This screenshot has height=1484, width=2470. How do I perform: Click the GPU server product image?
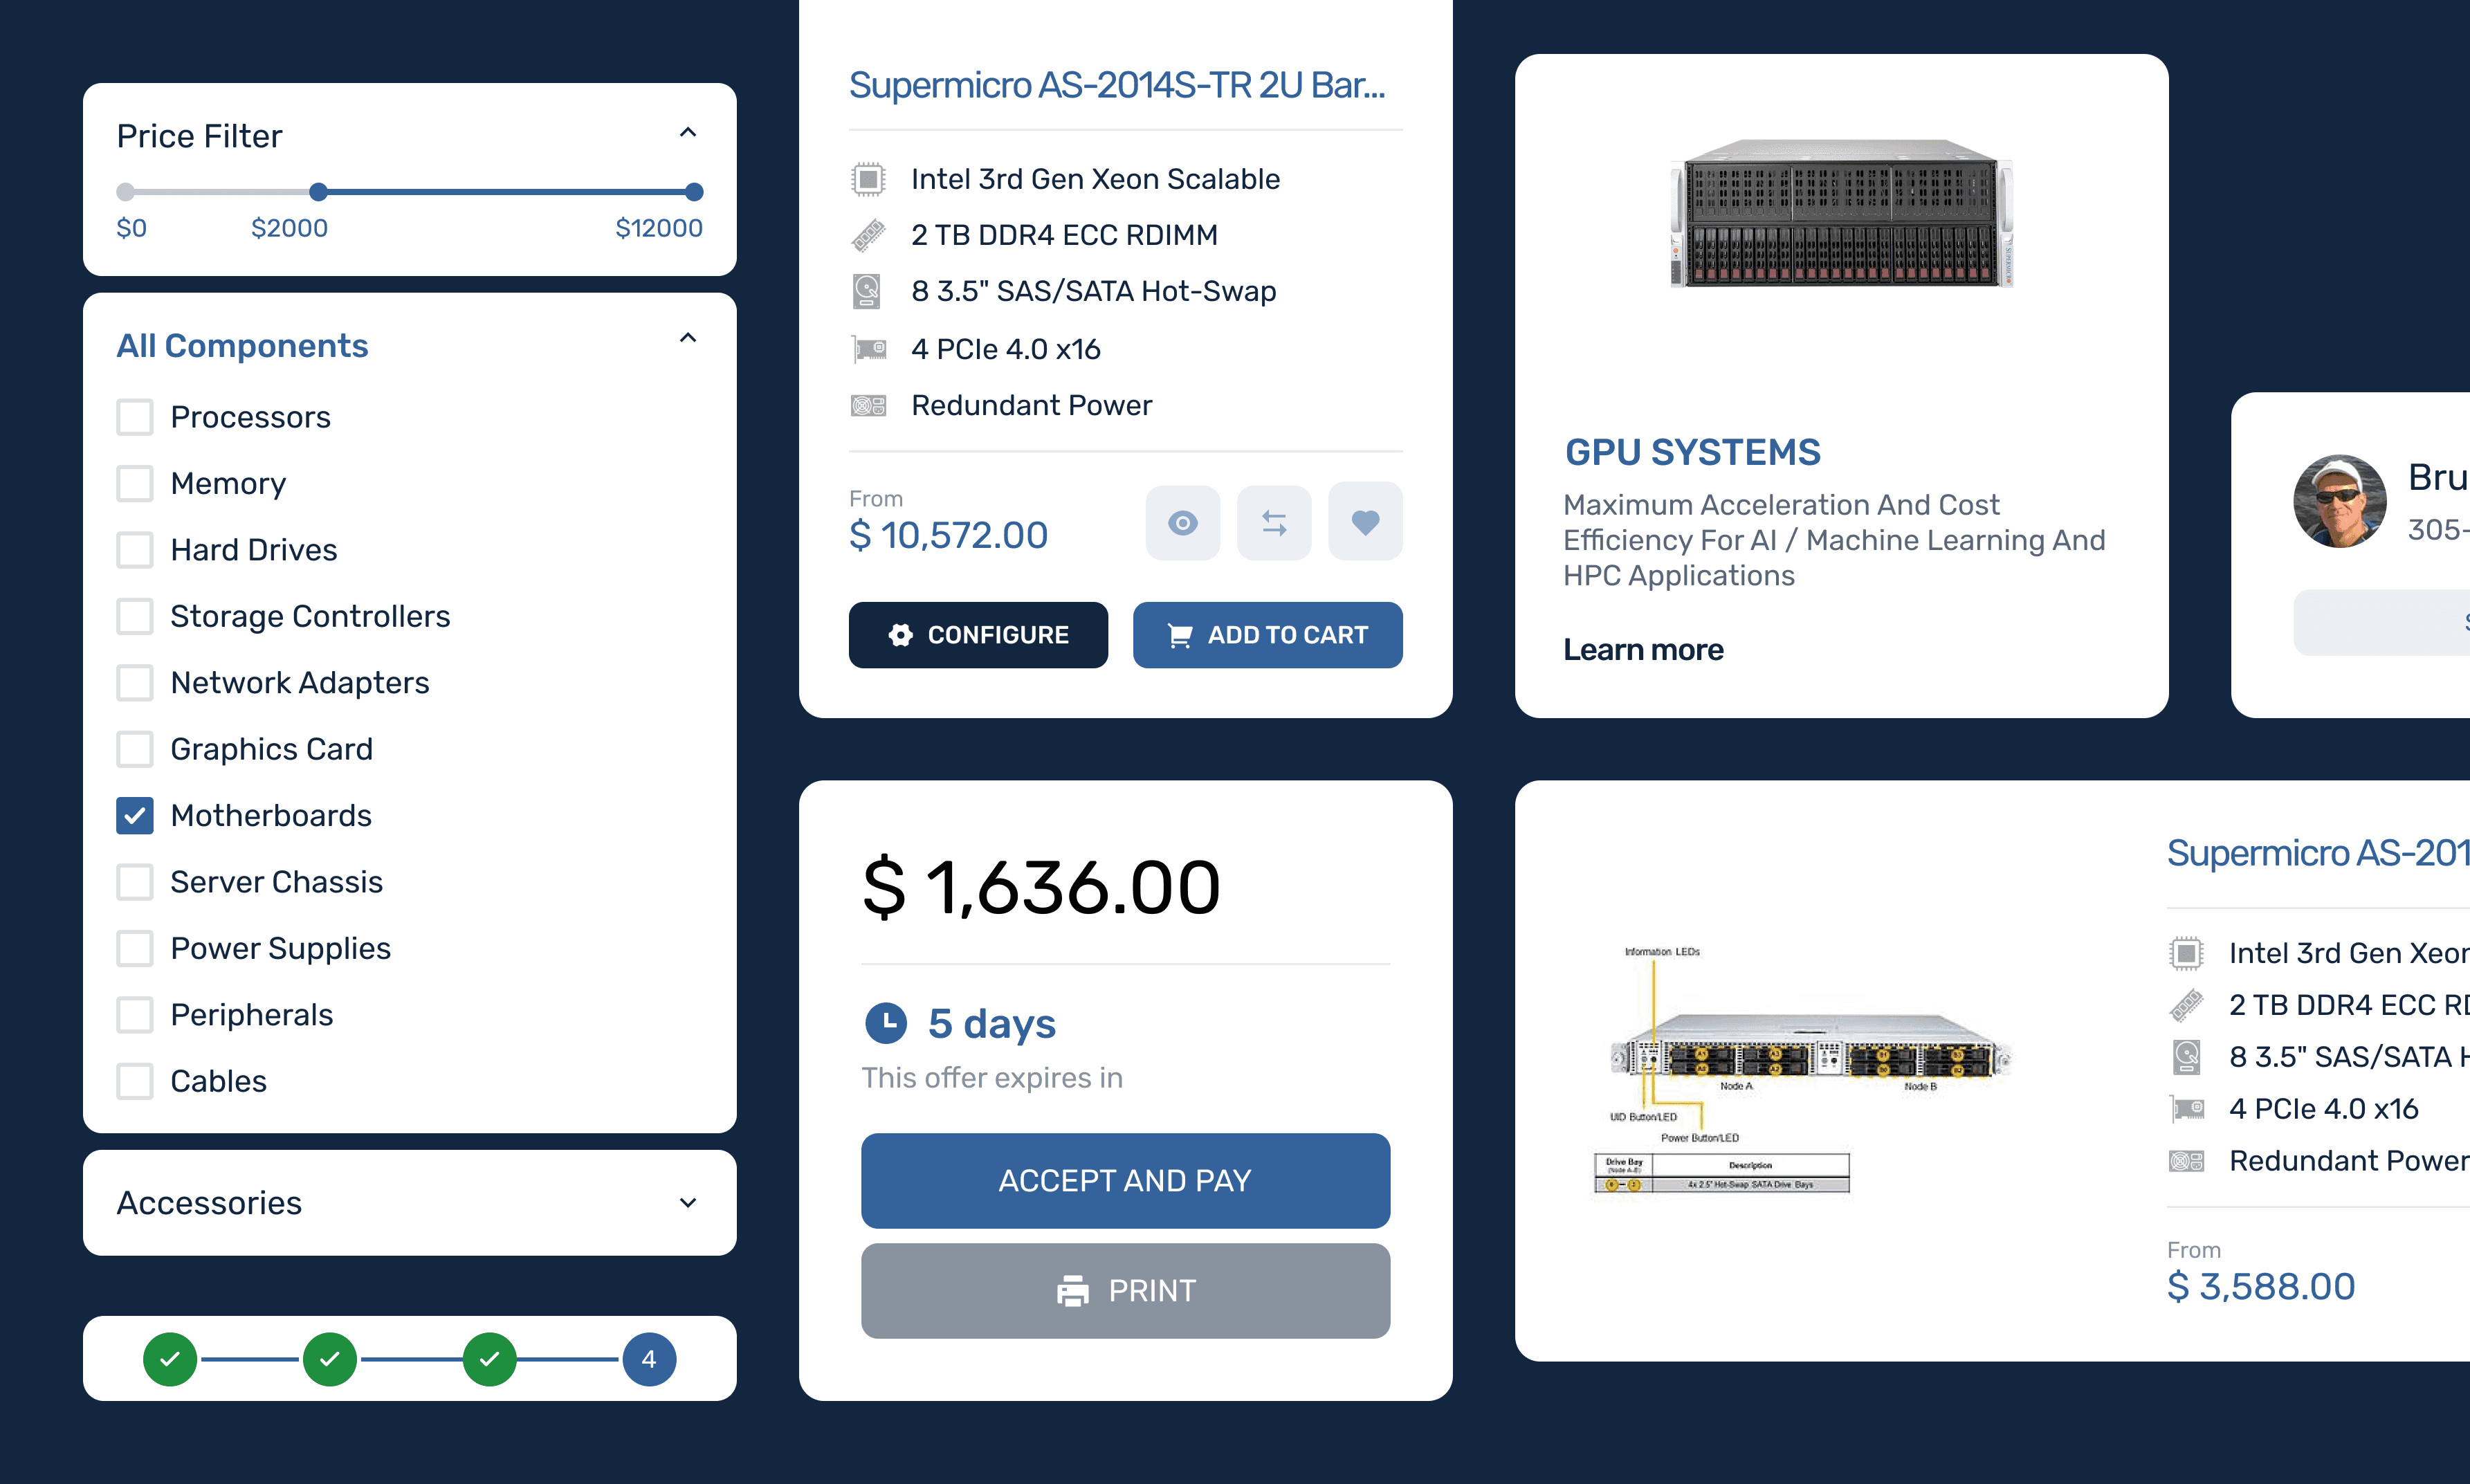click(1842, 213)
